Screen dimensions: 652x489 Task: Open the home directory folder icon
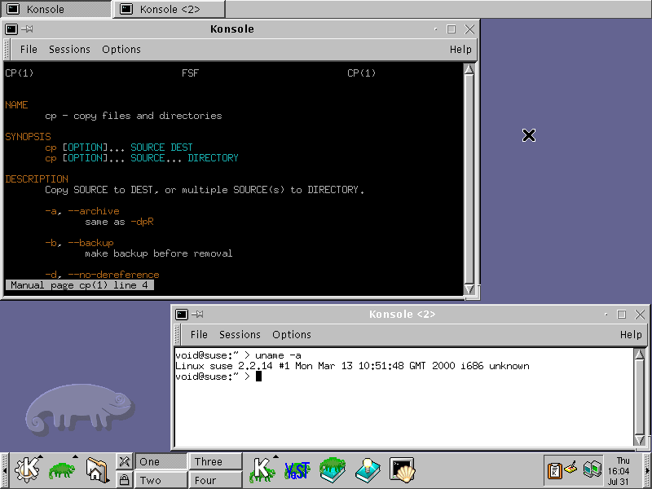pyautogui.click(x=97, y=470)
